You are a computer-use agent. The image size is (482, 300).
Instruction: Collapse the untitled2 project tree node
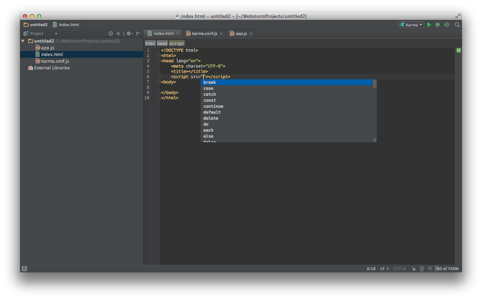[x=23, y=41]
